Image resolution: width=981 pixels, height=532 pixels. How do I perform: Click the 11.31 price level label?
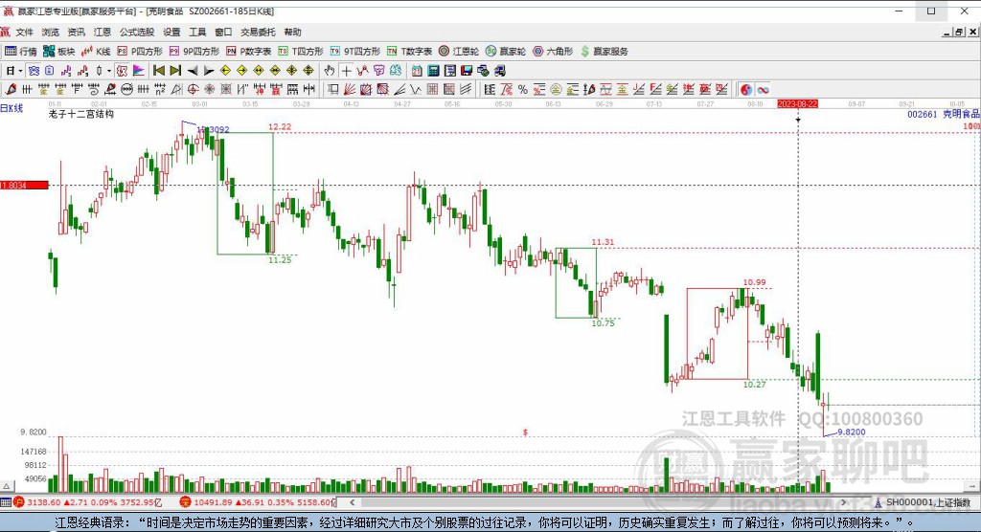[604, 242]
